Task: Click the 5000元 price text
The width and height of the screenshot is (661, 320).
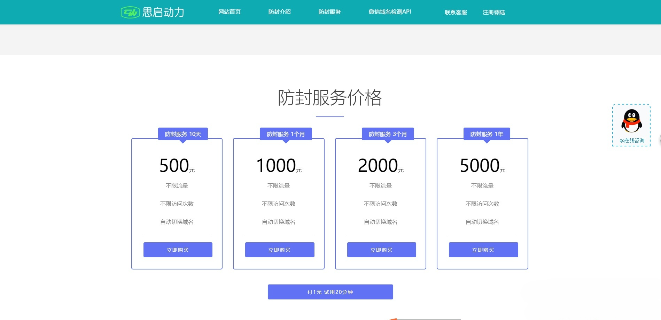Action: pyautogui.click(x=482, y=165)
